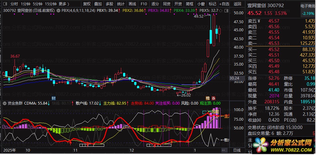
Task: Switch to 1分钟 chart period
Action: tap(25, 4)
